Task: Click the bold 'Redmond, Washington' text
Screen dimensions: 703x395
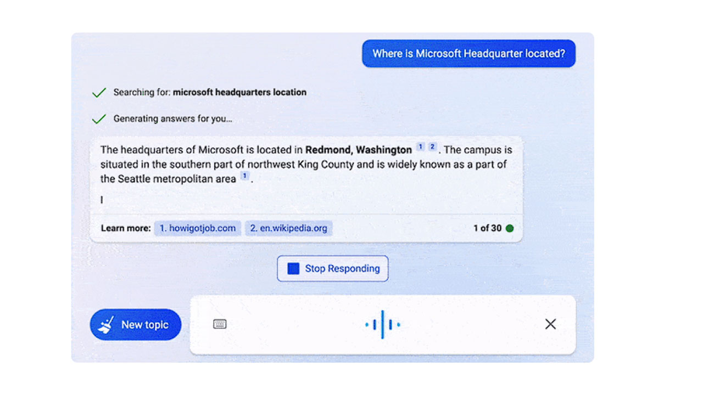Action: point(359,150)
